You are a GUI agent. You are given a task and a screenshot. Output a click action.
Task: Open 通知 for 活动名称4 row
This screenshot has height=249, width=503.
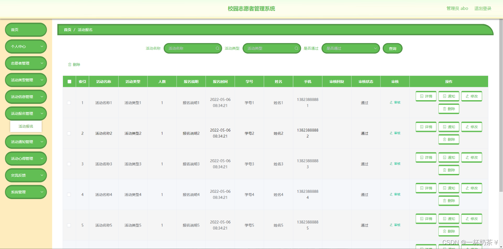point(449,188)
